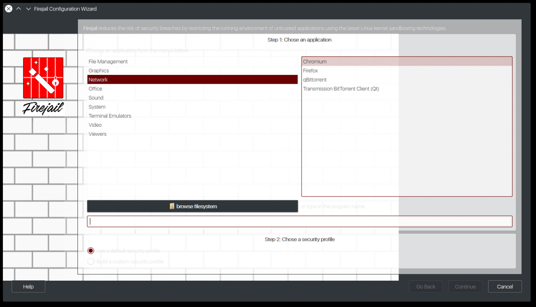The image size is (536, 307).
Task: Select 'Build a custom security profile' radio
Action: pyautogui.click(x=125, y=261)
